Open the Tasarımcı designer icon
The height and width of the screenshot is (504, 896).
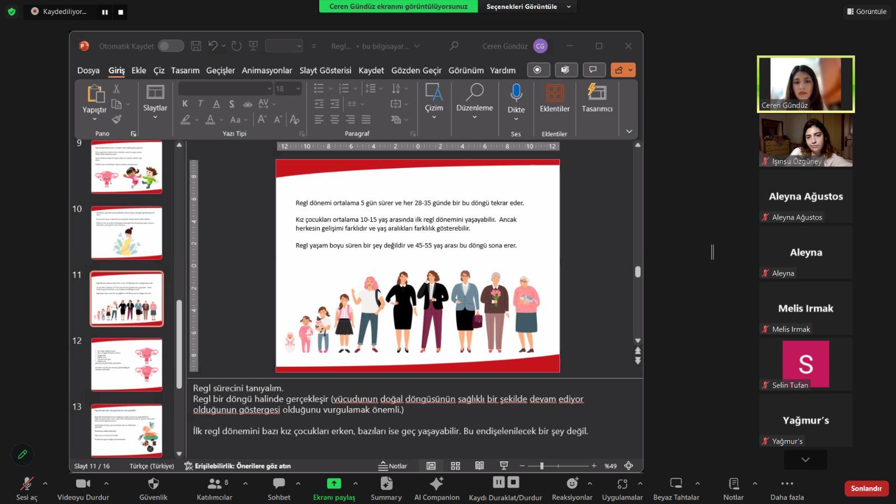pyautogui.click(x=596, y=92)
